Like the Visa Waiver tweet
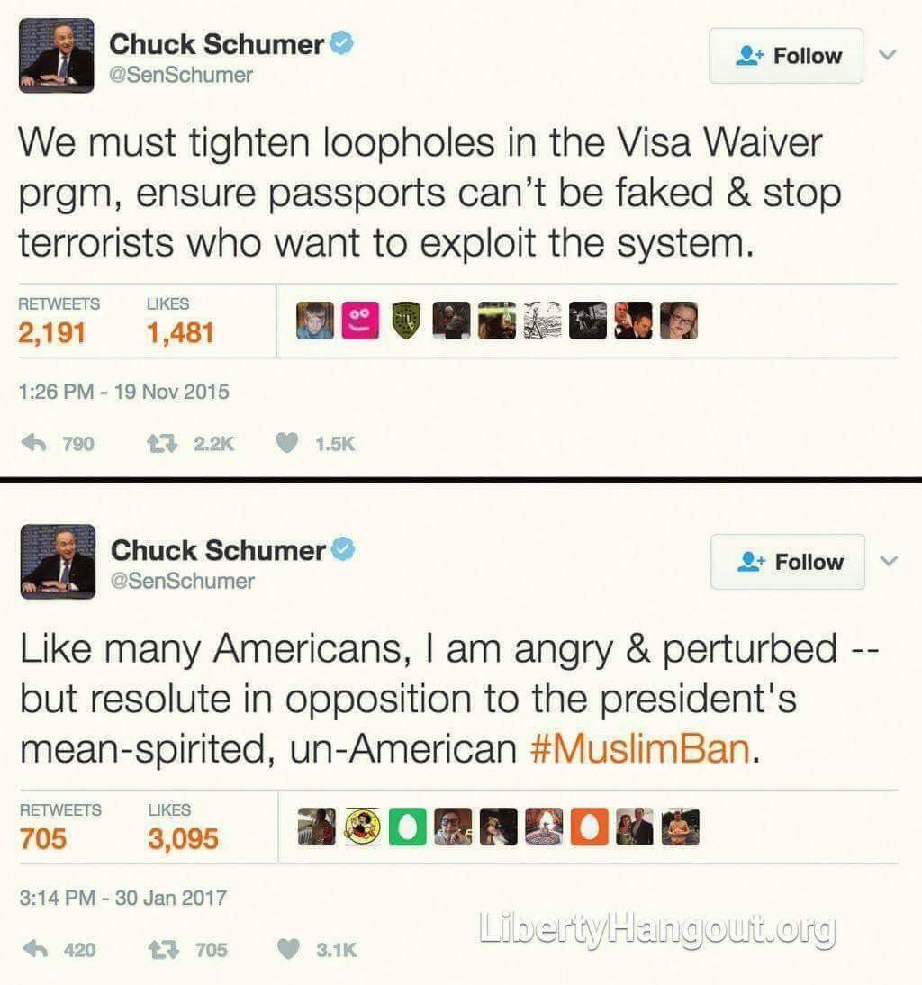The width and height of the screenshot is (922, 985). click(x=286, y=442)
